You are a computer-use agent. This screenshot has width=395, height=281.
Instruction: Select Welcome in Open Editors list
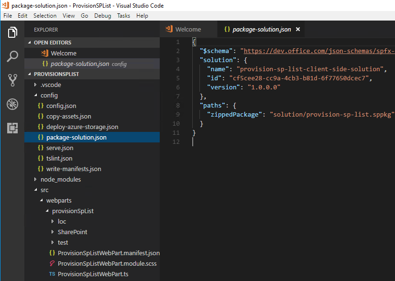click(x=92, y=53)
